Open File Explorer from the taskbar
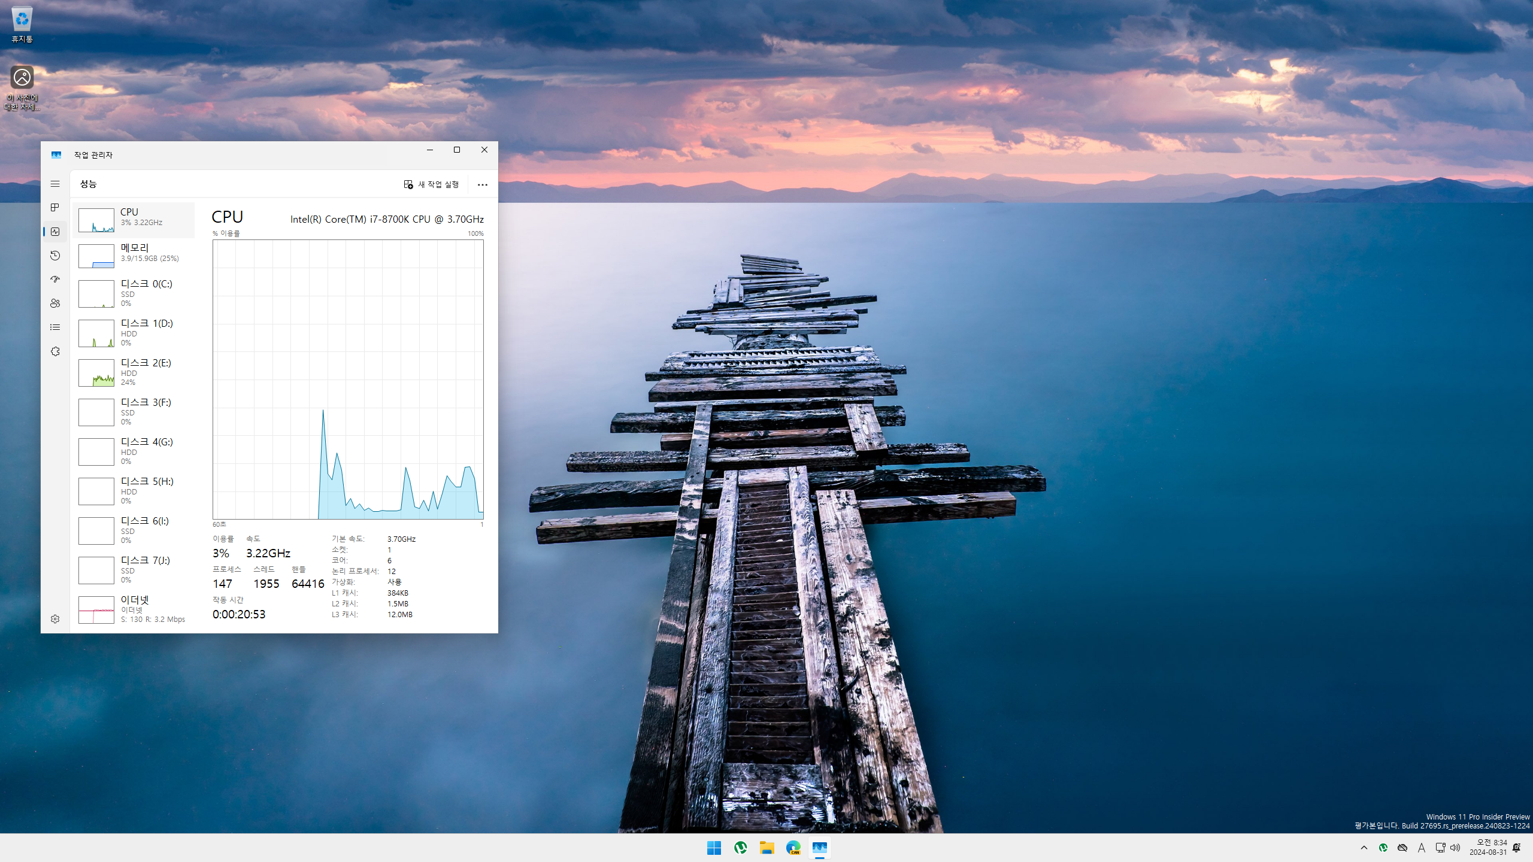Image resolution: width=1533 pixels, height=862 pixels. [766, 848]
